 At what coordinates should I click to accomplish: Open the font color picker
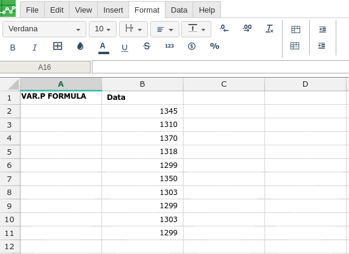(x=103, y=48)
